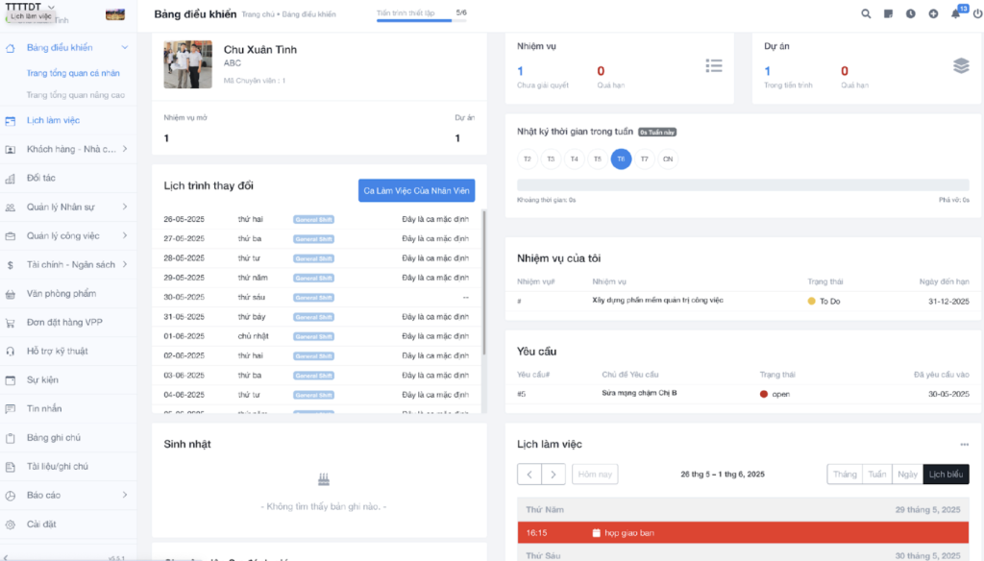Open the Trang chủ breadcrumb link
Screen dimensions: 984x561
(257, 14)
